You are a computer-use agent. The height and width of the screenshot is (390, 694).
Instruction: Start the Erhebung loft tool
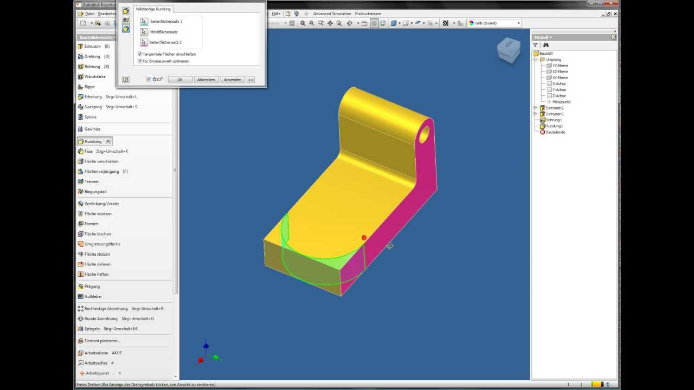107,96
